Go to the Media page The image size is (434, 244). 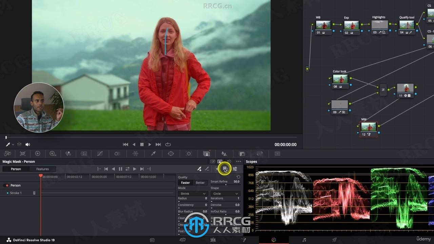(152, 240)
